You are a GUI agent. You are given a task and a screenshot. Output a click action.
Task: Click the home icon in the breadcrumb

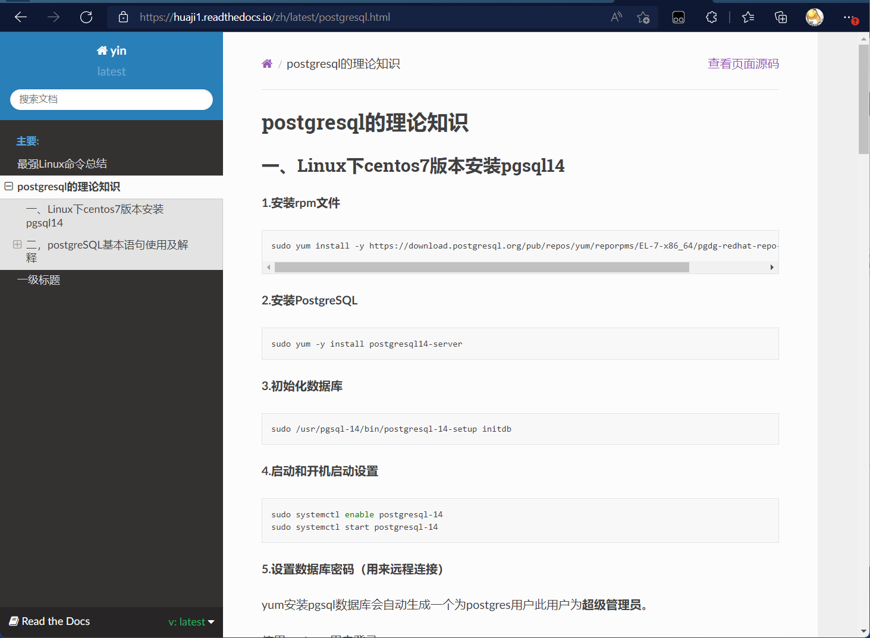[x=267, y=64]
